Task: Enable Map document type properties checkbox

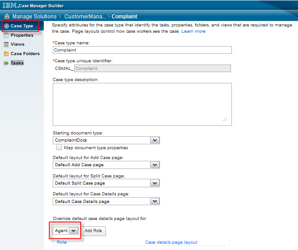Action: coord(59,147)
